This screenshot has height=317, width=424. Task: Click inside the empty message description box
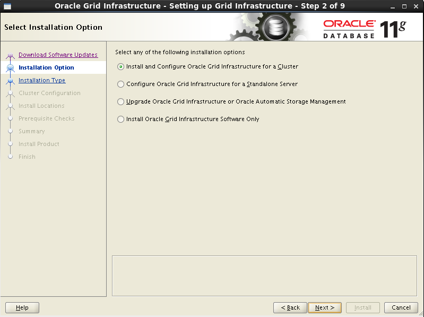(x=264, y=276)
